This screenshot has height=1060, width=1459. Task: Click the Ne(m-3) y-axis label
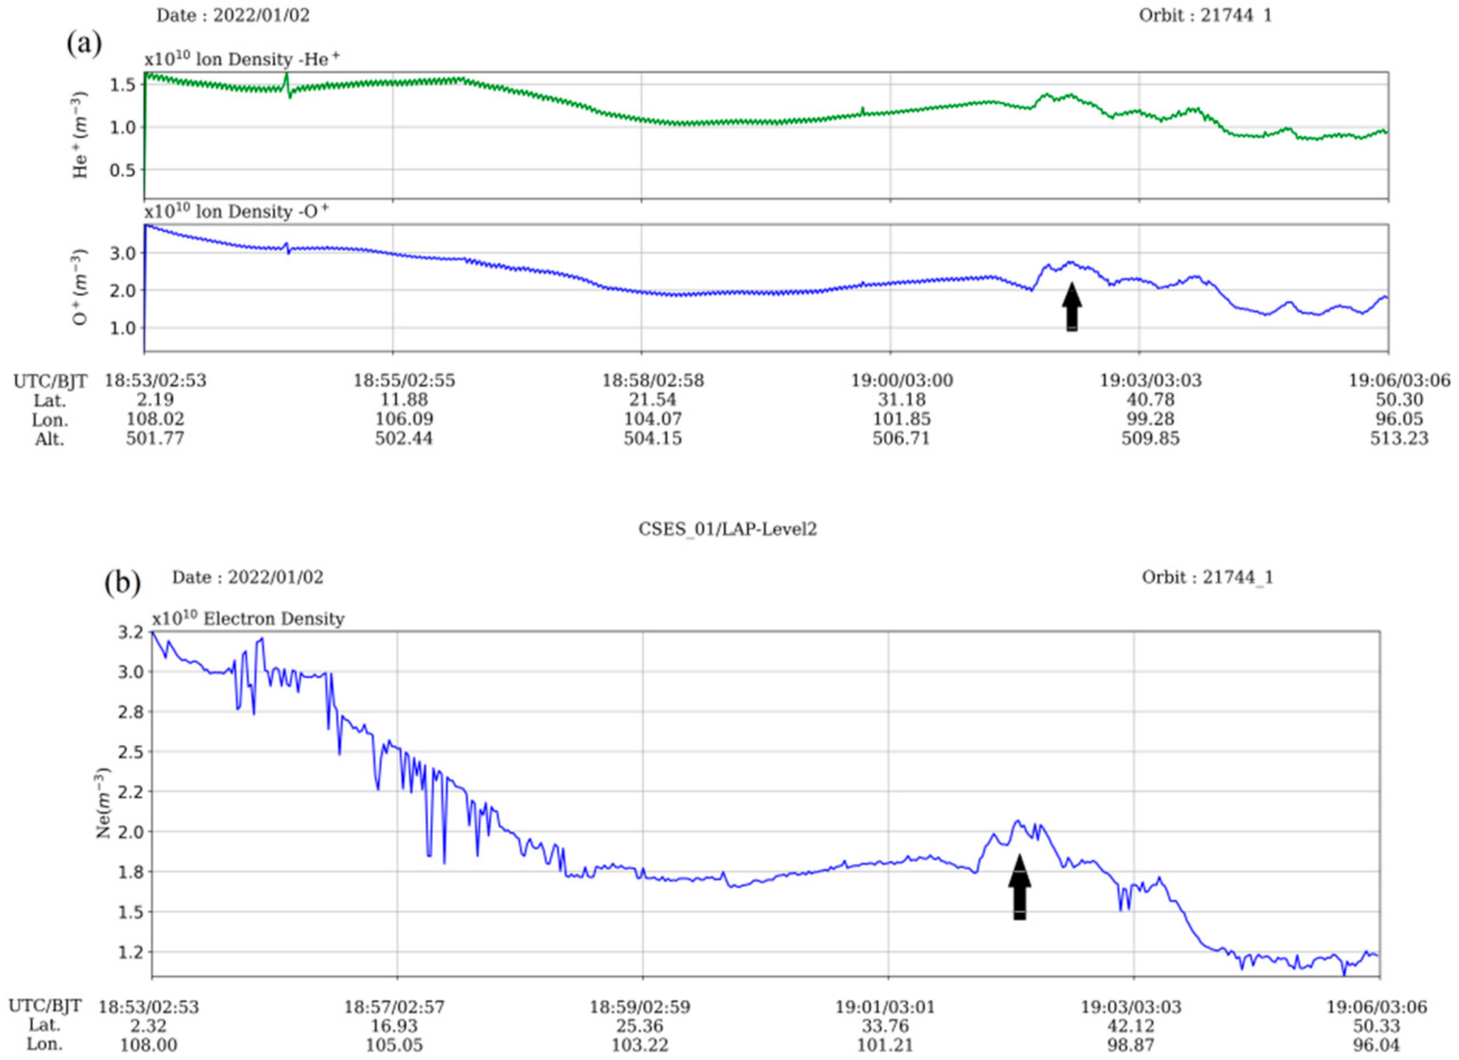(x=104, y=804)
